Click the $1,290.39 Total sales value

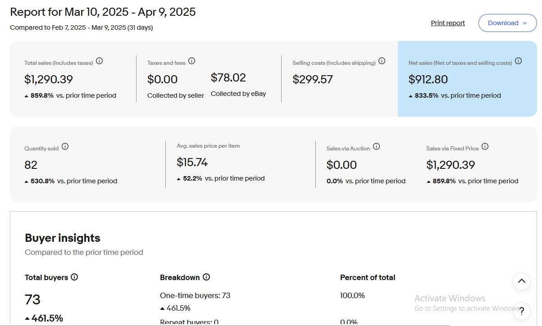tap(49, 80)
